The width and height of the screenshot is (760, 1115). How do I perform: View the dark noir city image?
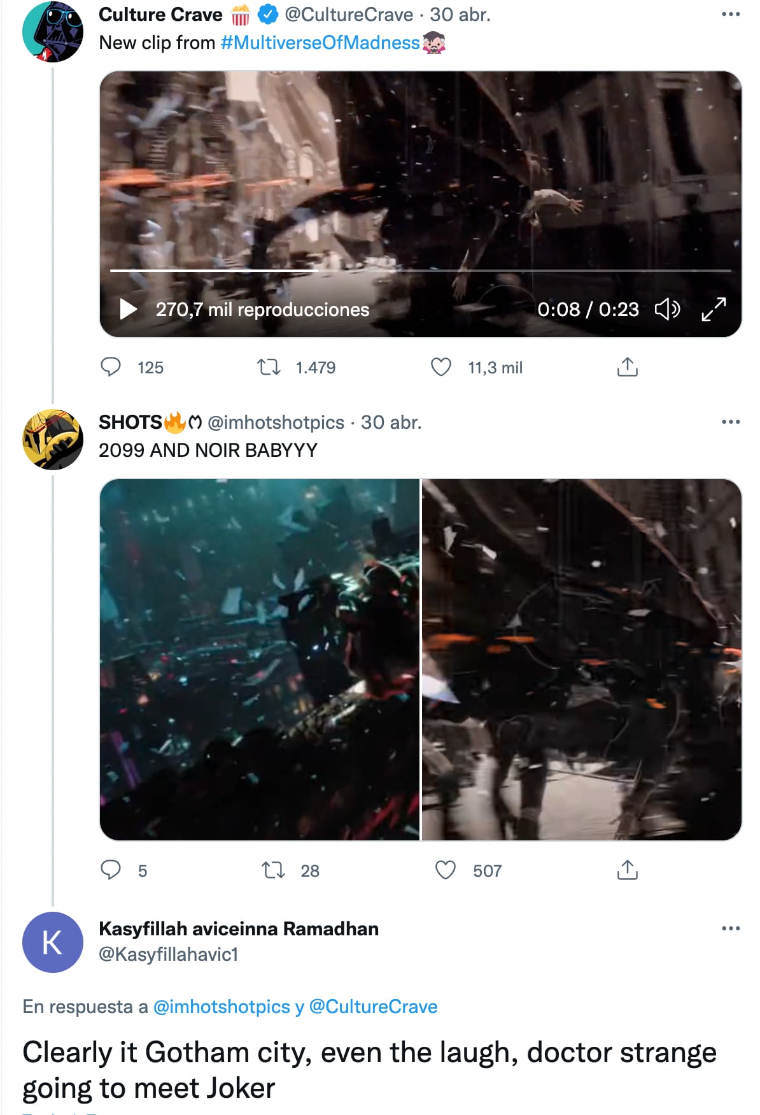[x=582, y=659]
